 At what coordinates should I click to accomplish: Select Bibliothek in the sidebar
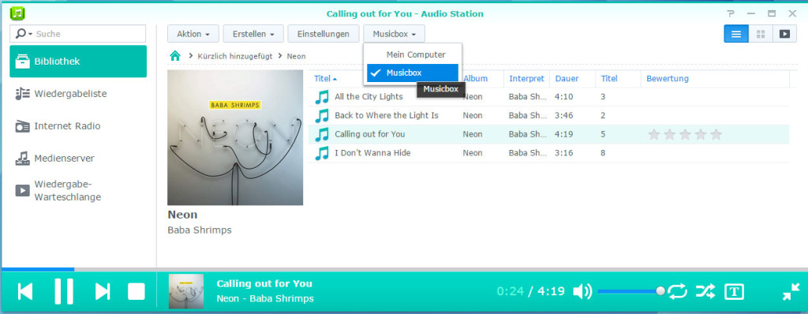tap(78, 62)
